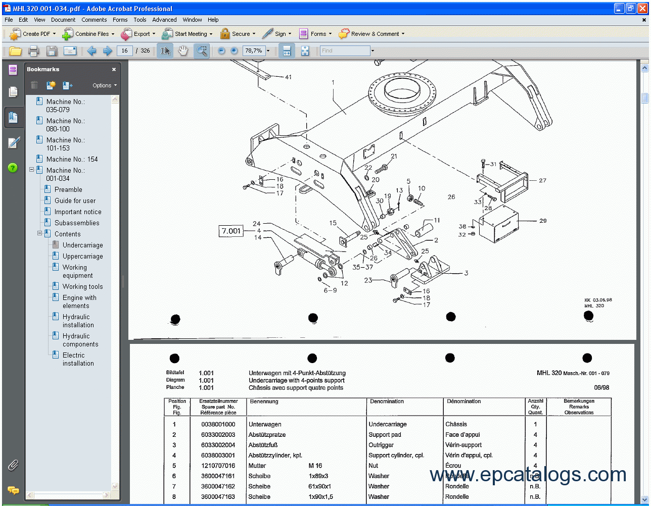This screenshot has height=506, width=651.
Task: Open the File menu
Action: click(x=9, y=20)
